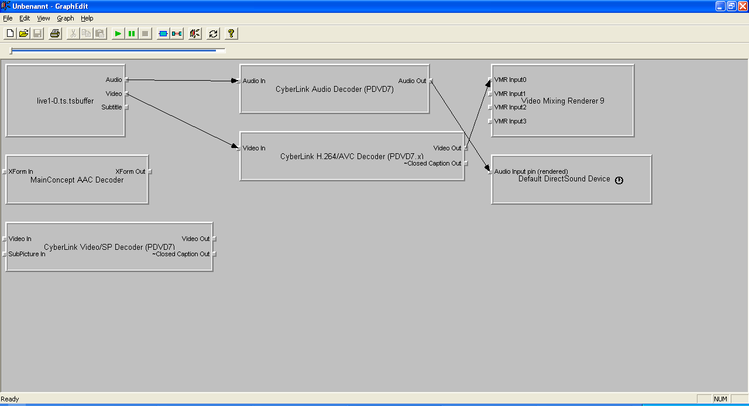The height and width of the screenshot is (406, 749).
Task: Select the live1-0.ts.tsbuffer source filter
Action: click(65, 101)
